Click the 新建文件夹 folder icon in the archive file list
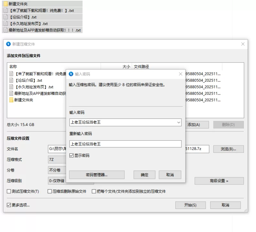The height and width of the screenshot is (232, 256). (x=11, y=100)
